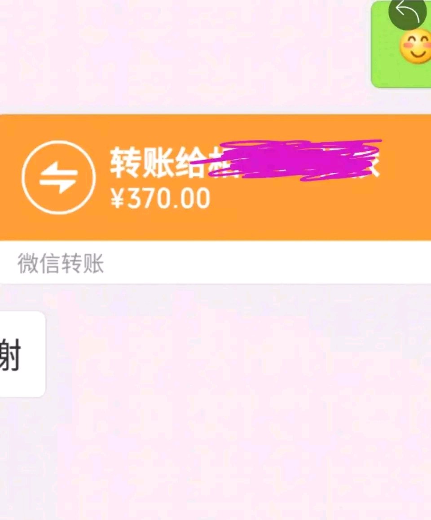Tap the green sent message bubble
Viewport: 431px width, 520px height.
tap(401, 44)
